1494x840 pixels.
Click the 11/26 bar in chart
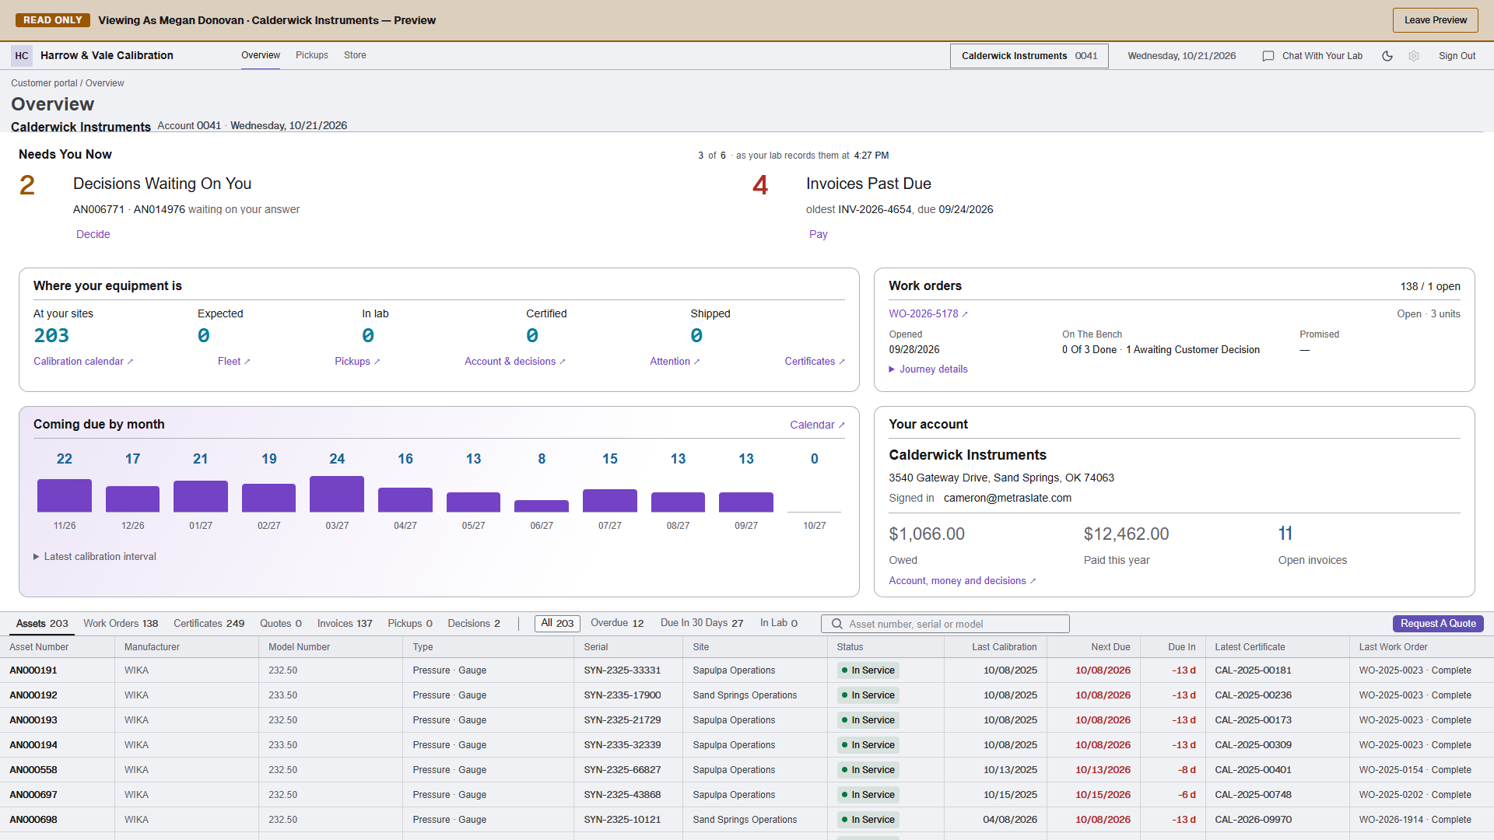coord(65,495)
